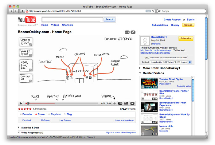Share the video on MySpace
The height and width of the screenshot is (145, 215).
tap(45, 120)
